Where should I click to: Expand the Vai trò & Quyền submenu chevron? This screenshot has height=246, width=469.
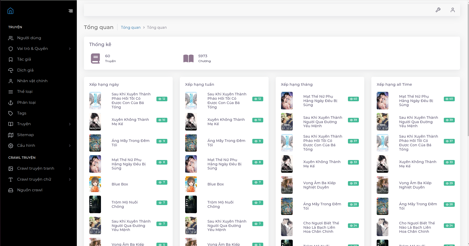70,49
